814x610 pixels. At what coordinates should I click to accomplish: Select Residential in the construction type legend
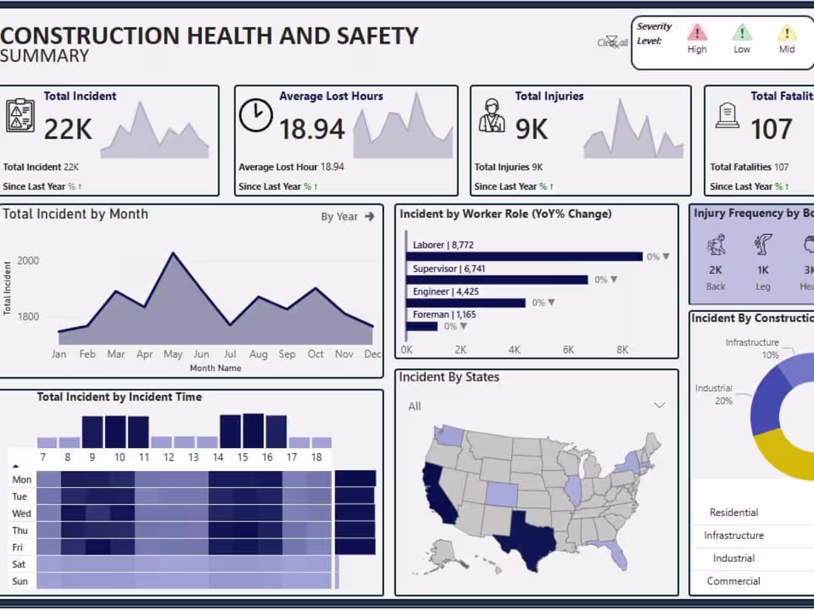coord(733,512)
